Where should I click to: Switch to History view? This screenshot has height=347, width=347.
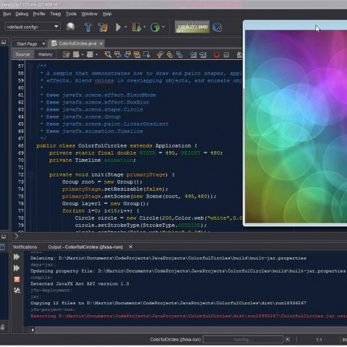[45, 54]
